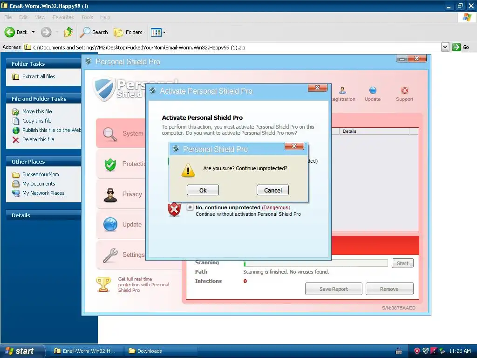Click the Details column header

[374, 131]
